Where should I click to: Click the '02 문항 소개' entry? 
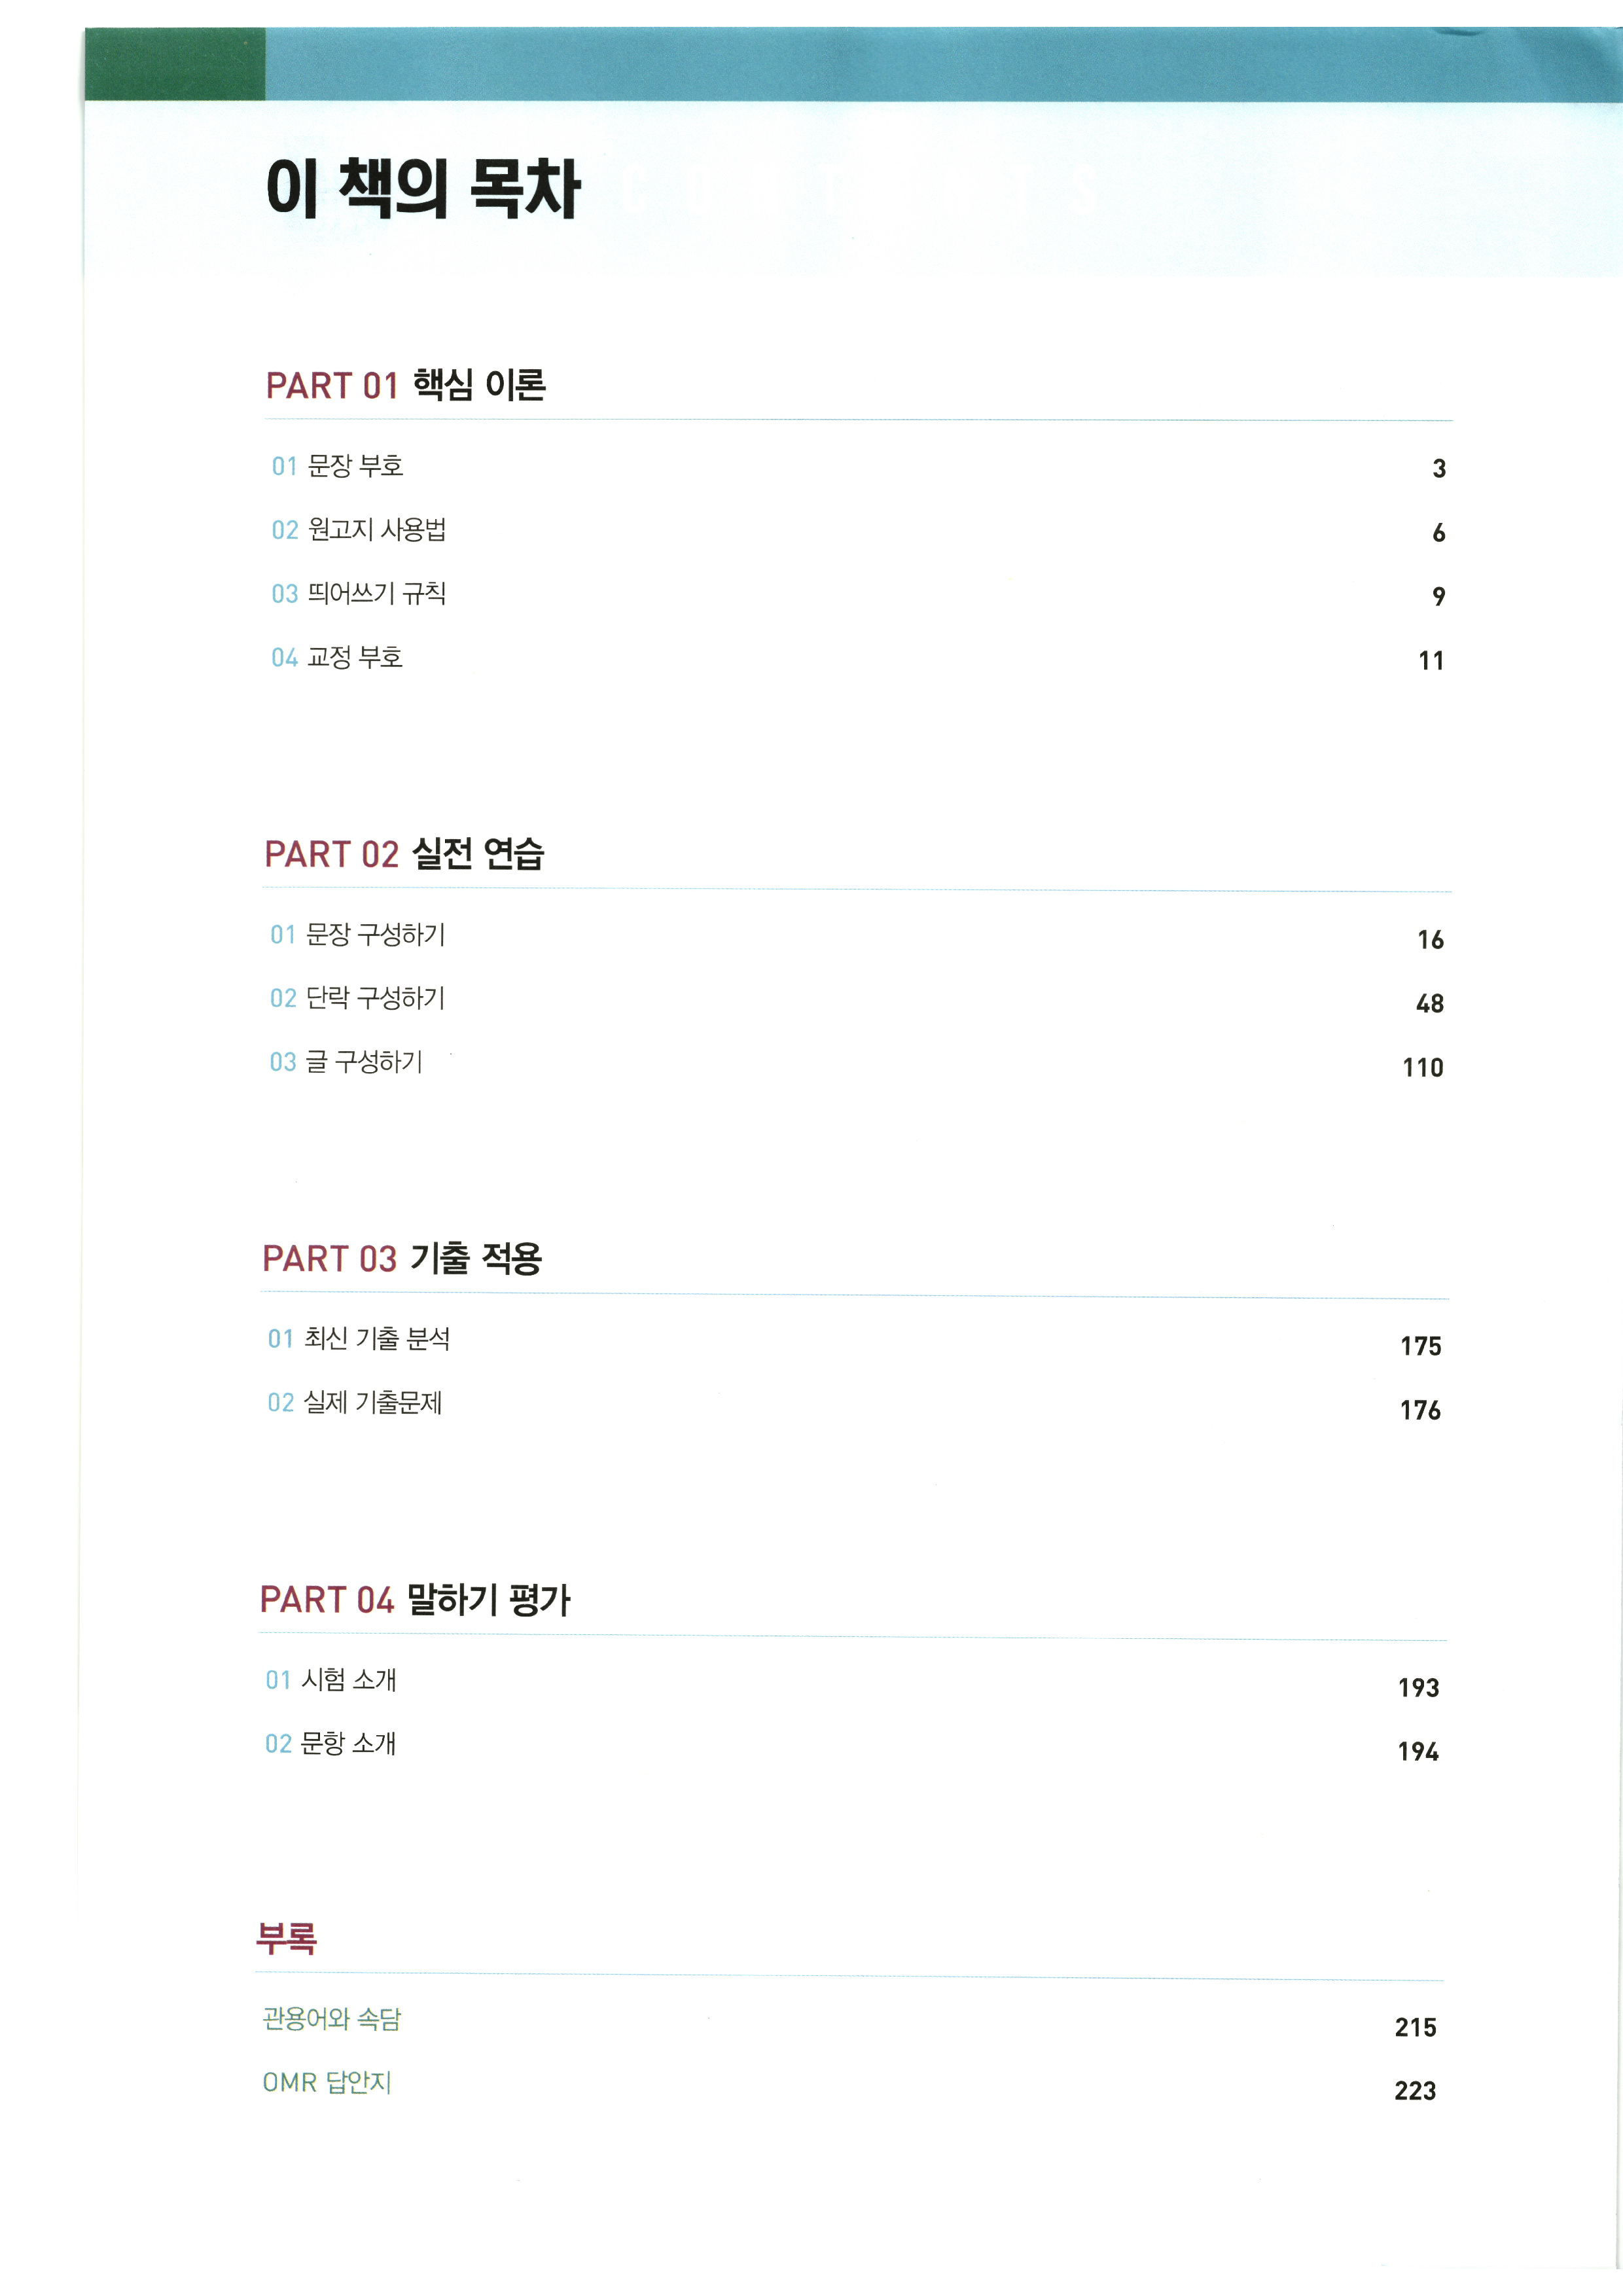331,1744
